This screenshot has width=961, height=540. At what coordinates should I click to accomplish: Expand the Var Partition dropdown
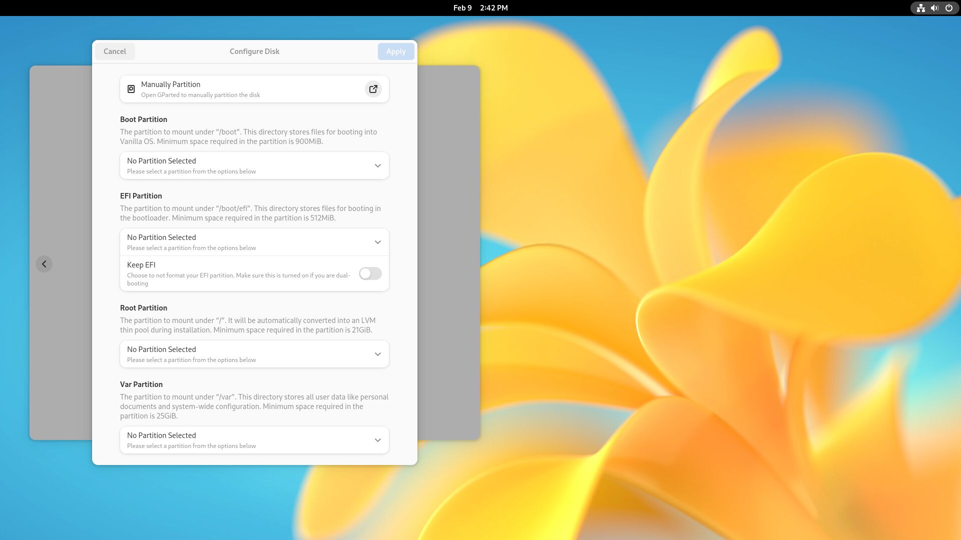[x=254, y=440]
